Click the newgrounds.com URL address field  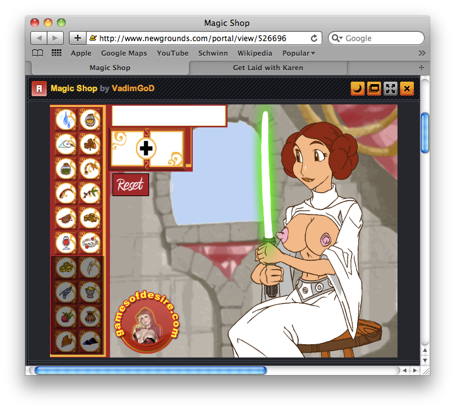(x=204, y=38)
